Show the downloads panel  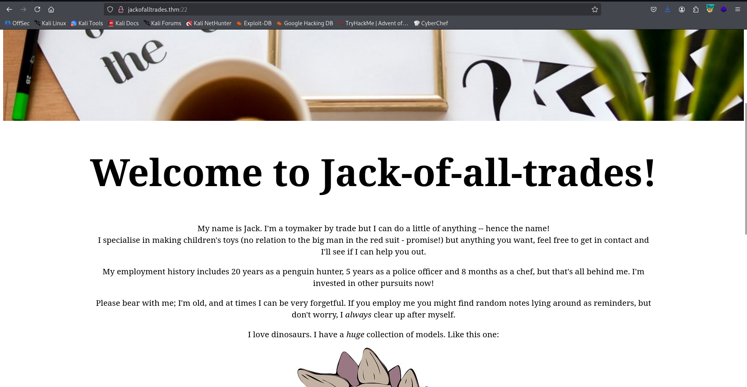668,9
